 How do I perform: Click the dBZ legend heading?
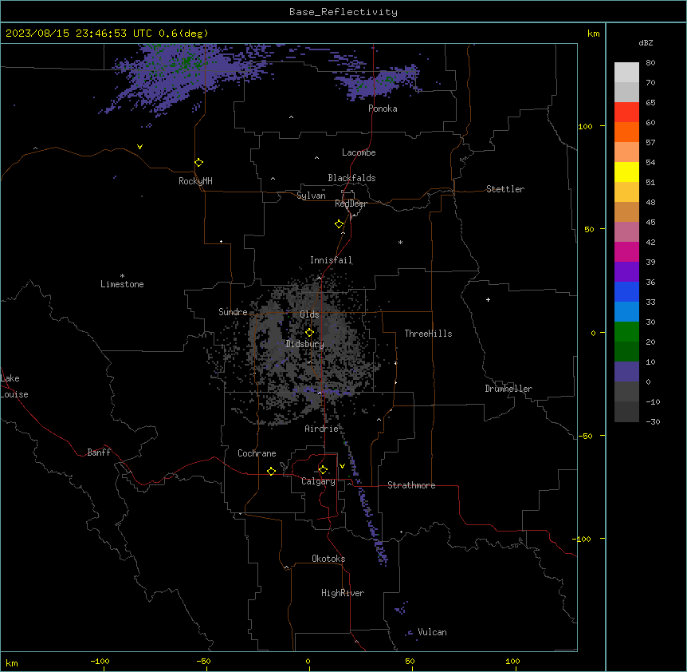646,42
